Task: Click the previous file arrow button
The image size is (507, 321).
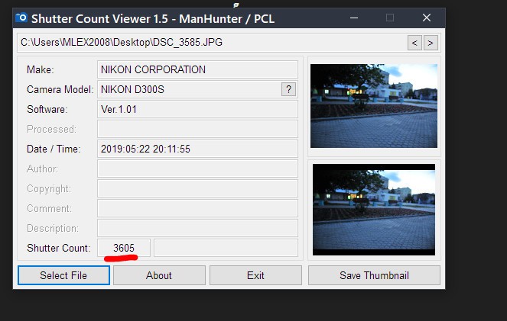Action: [x=415, y=43]
